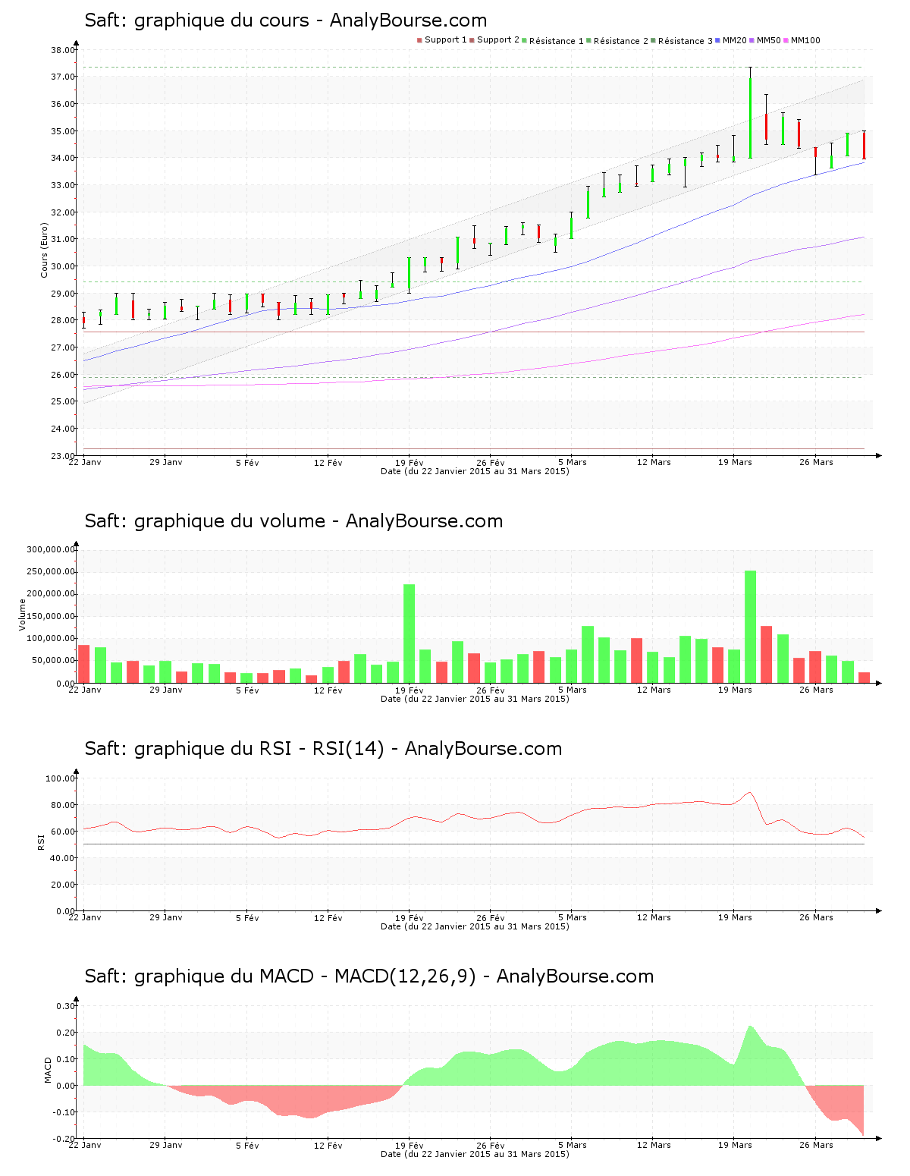This screenshot has width=910, height=1176.
Task: Click the 30.00 price axis value
Action: pyautogui.click(x=63, y=266)
